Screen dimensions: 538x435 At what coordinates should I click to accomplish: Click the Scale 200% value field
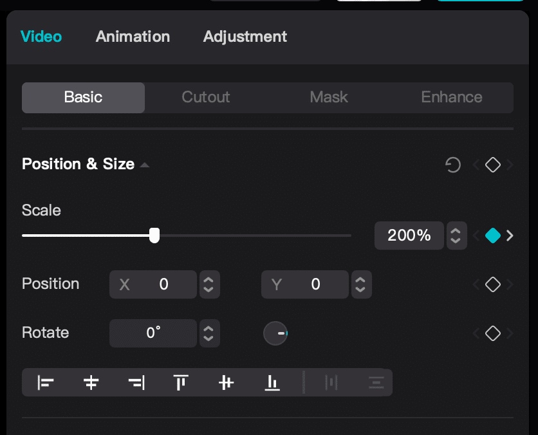[409, 236]
